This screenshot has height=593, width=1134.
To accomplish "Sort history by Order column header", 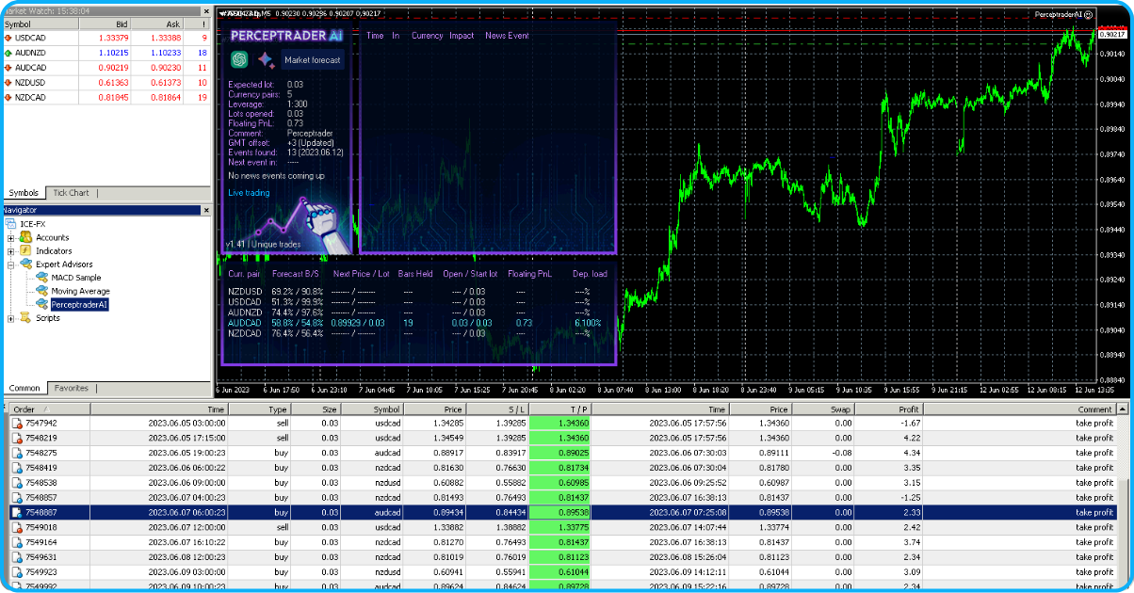I will coord(49,409).
